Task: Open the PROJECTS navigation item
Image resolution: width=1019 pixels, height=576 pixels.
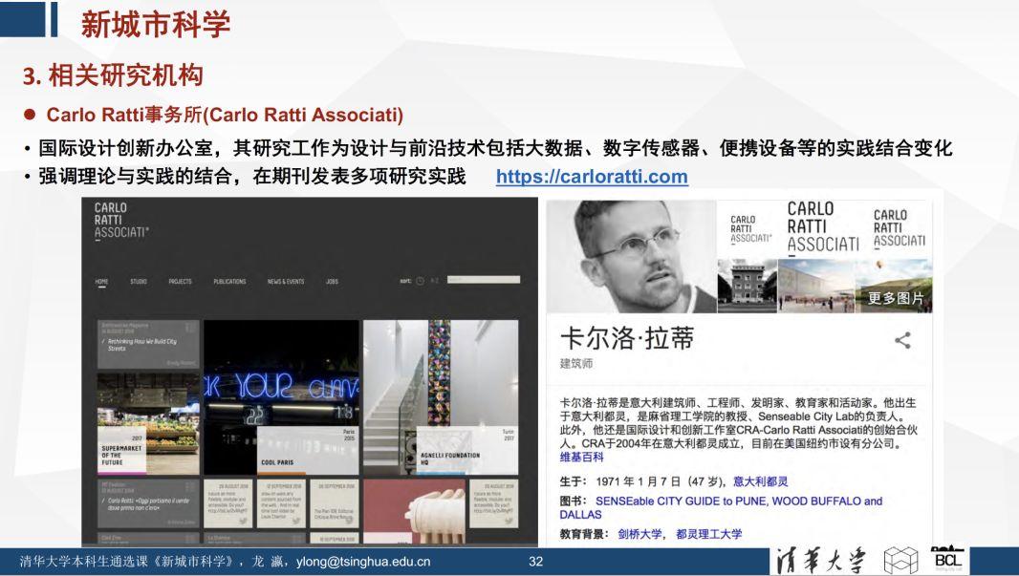Action: click(180, 282)
